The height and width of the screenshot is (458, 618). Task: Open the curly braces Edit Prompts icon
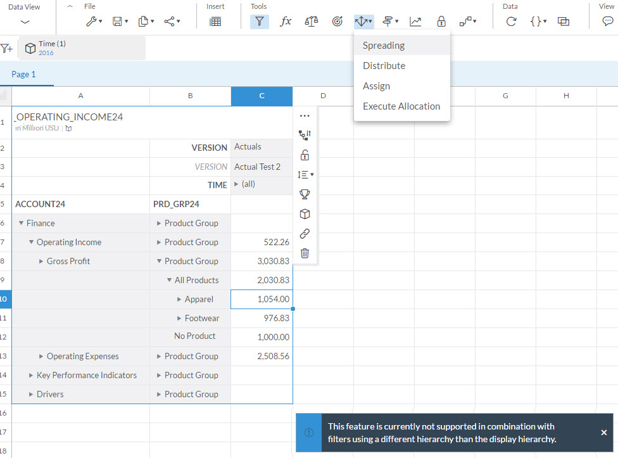[x=538, y=22]
